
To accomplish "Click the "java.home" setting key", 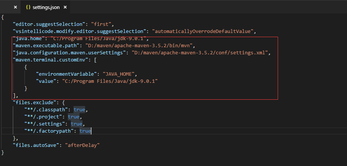I will (x=29, y=38).
